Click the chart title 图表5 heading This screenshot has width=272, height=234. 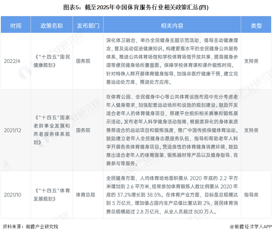tap(136, 7)
